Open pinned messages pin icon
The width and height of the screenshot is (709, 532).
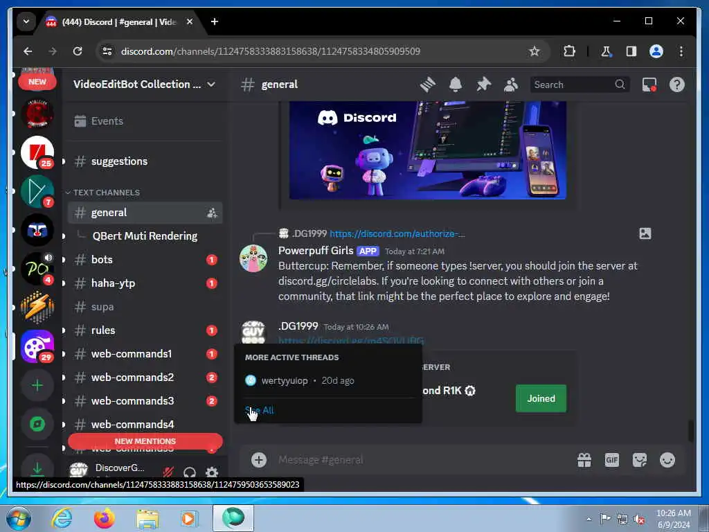point(483,85)
